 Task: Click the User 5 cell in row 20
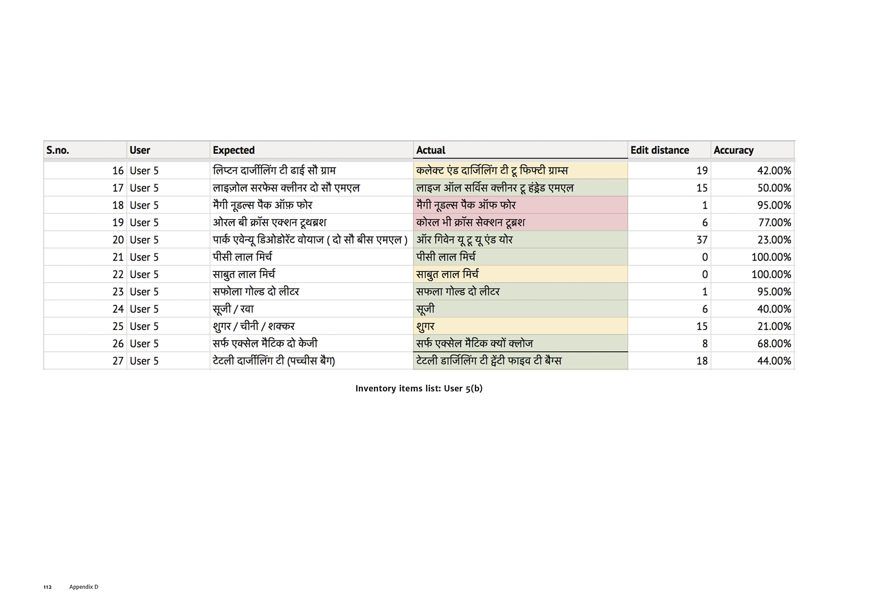(144, 240)
